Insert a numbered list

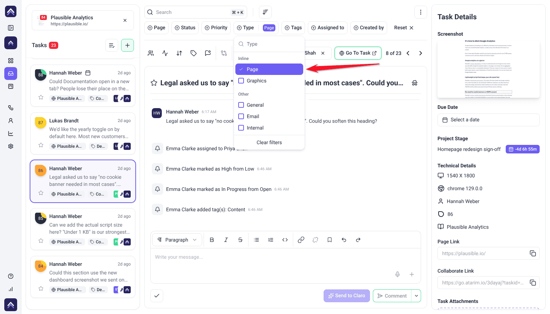pyautogui.click(x=271, y=240)
